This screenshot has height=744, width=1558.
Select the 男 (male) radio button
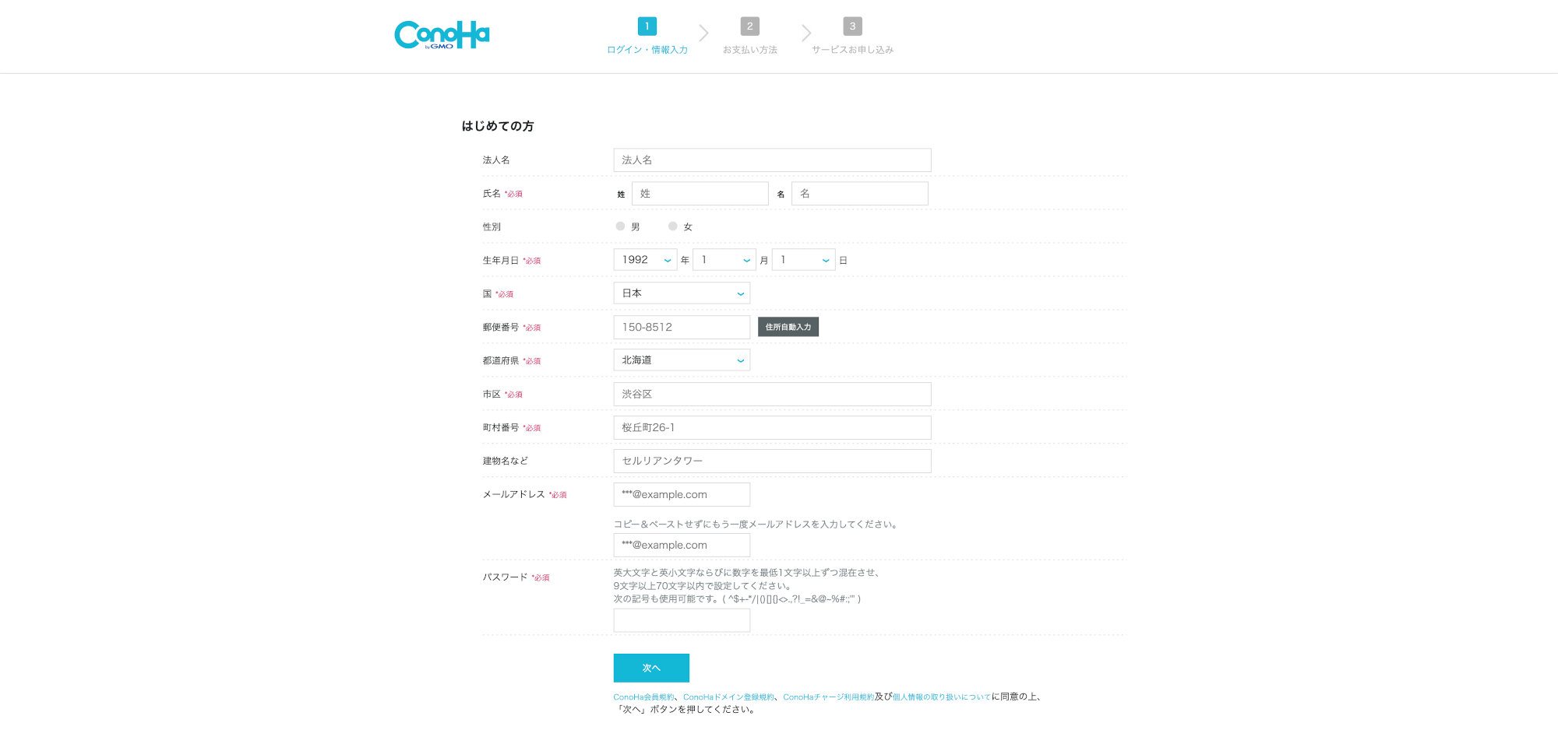(620, 226)
